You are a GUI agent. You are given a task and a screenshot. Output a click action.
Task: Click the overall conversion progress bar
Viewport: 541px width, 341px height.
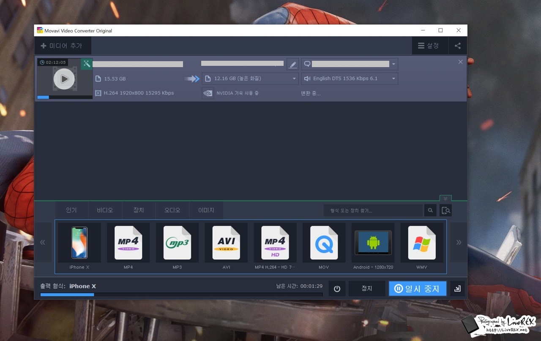181,295
